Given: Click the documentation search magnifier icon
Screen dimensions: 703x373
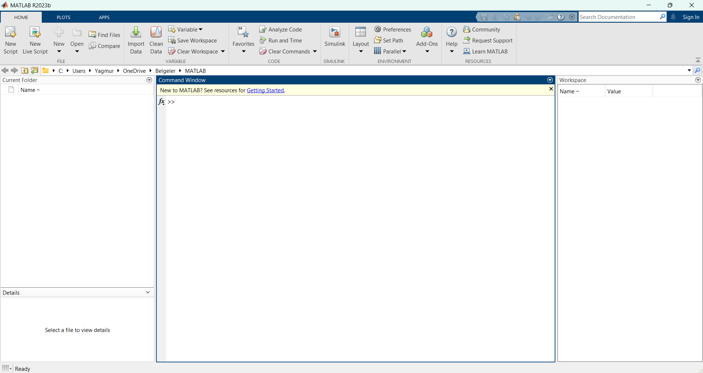Looking at the screenshot, I should [662, 17].
